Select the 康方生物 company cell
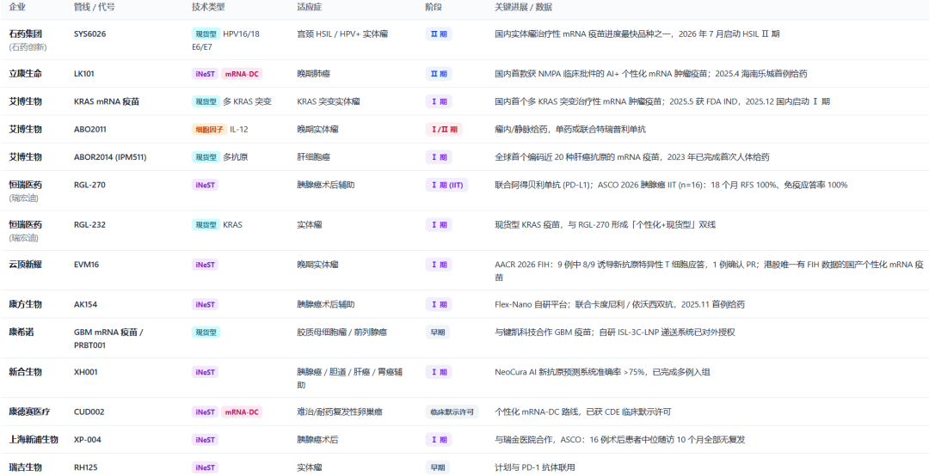The height and width of the screenshot is (476, 929). coord(26,304)
